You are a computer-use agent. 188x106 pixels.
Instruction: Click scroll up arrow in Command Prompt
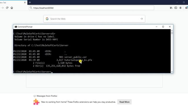pos(172,31)
